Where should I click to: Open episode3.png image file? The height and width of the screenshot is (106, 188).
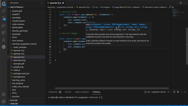tap(19, 60)
